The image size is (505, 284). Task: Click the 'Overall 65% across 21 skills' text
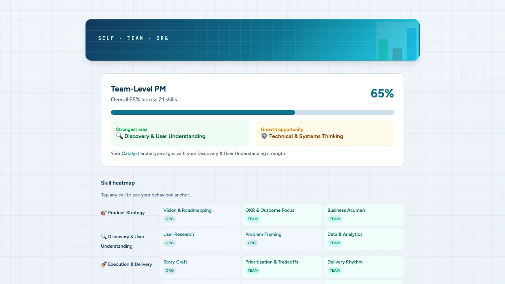(x=144, y=100)
